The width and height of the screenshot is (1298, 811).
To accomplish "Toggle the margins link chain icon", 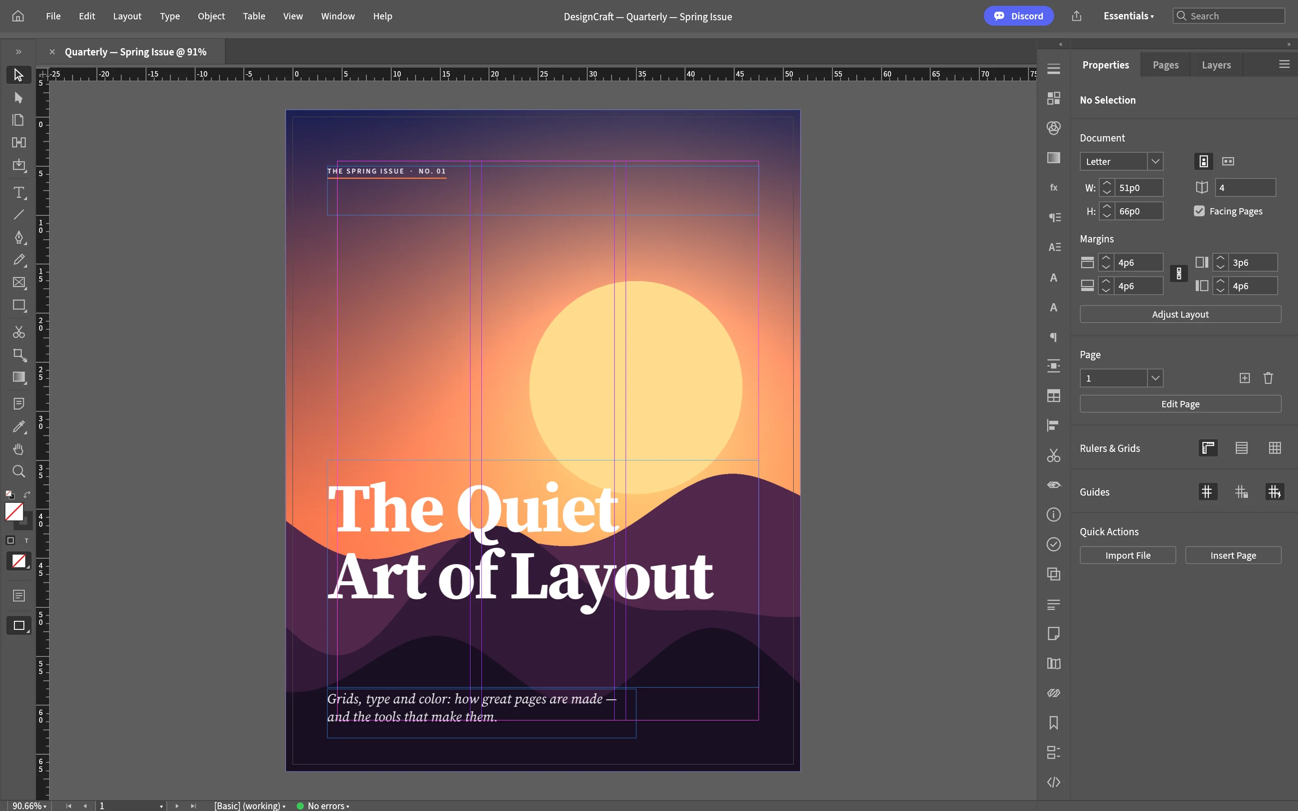I will tap(1179, 274).
